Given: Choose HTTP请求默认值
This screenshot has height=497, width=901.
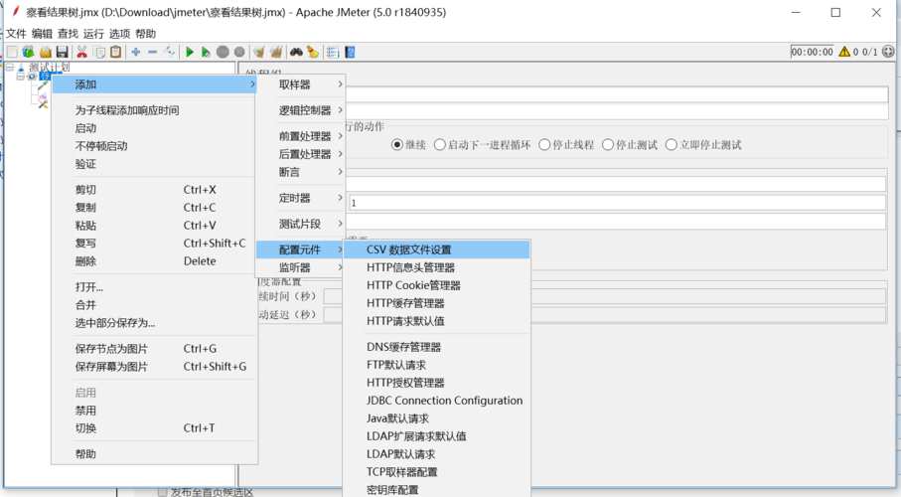Looking at the screenshot, I should 437,321.
